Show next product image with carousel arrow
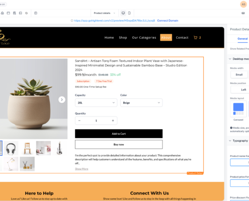The height and width of the screenshot is (201, 249). pyautogui.click(x=62, y=99)
